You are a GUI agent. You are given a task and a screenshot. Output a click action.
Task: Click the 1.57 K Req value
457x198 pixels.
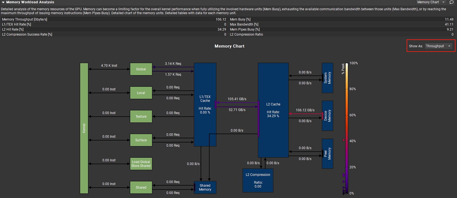click(x=173, y=75)
